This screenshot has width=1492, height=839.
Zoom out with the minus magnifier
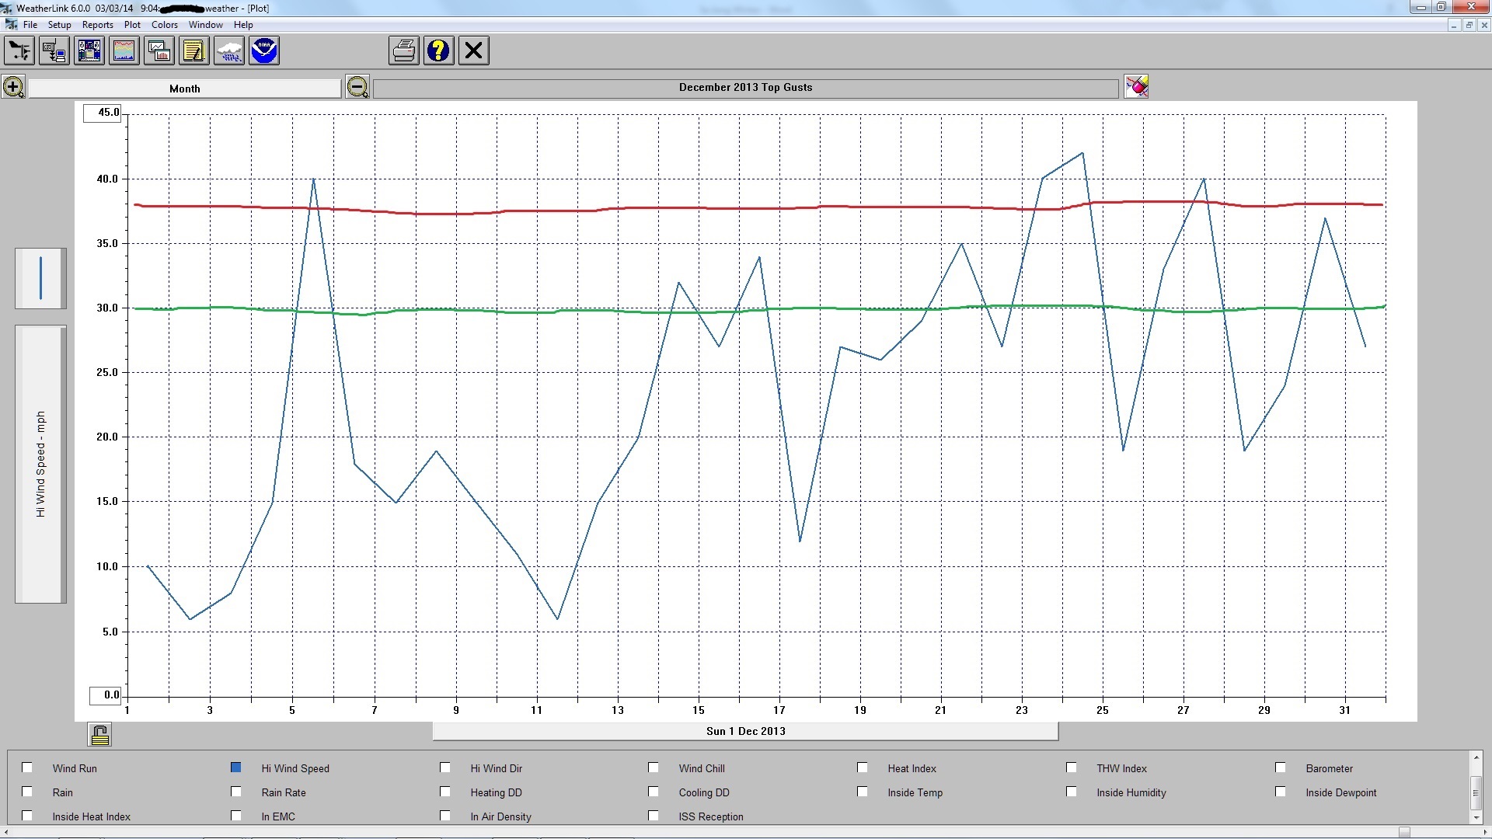pyautogui.click(x=357, y=87)
